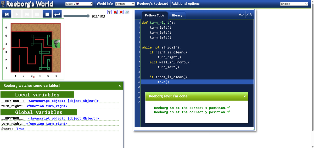Open Reeborg's keyboard

point(153,4)
